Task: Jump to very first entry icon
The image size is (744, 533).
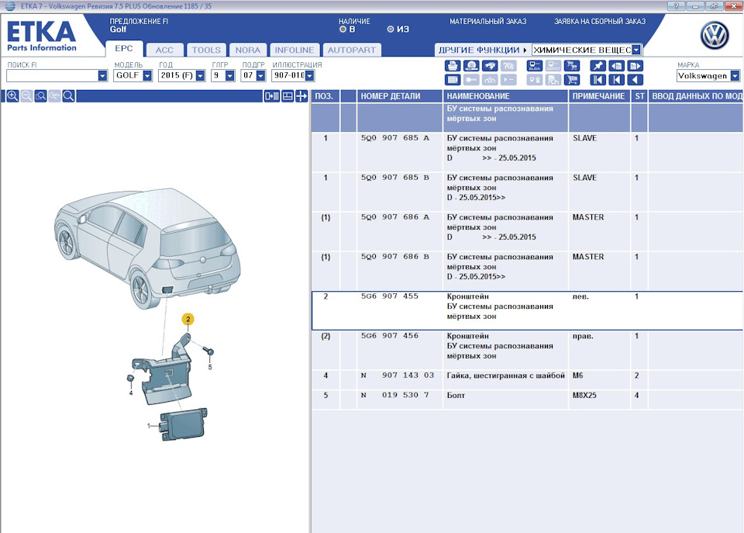Action: [598, 80]
